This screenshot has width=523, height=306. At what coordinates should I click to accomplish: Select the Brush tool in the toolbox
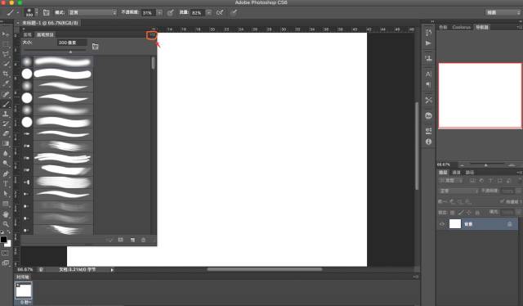[x=6, y=104]
